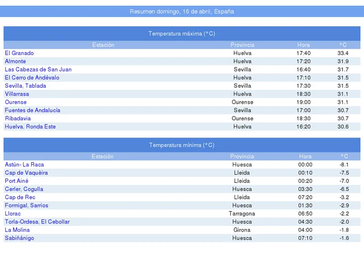Open the El Granado station link
Viewport: 364px width, 268px height.
[19, 53]
